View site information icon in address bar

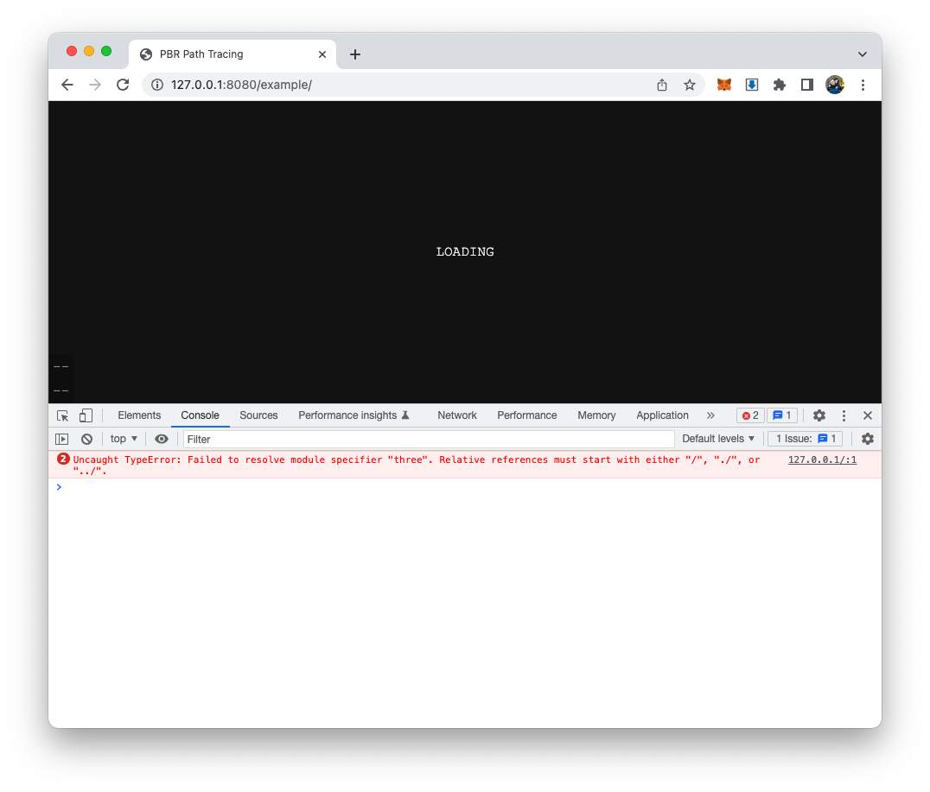click(157, 85)
